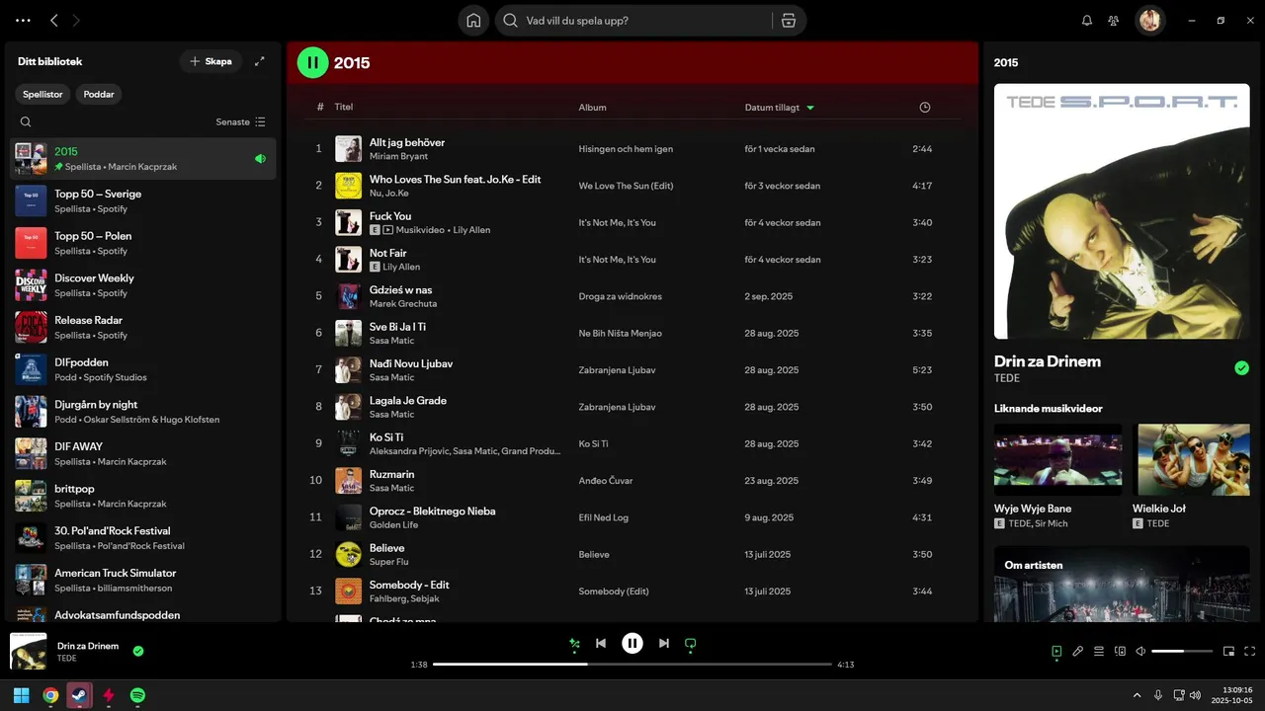Mute the volume speaker icon

click(x=1140, y=652)
